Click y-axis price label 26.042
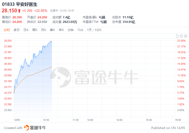This screenshot has width=189, height=133. tap(8, 70)
